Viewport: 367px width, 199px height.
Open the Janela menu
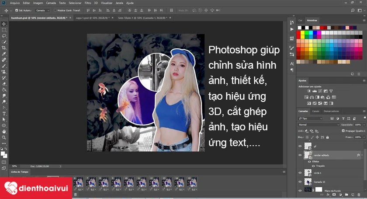pos(119,3)
